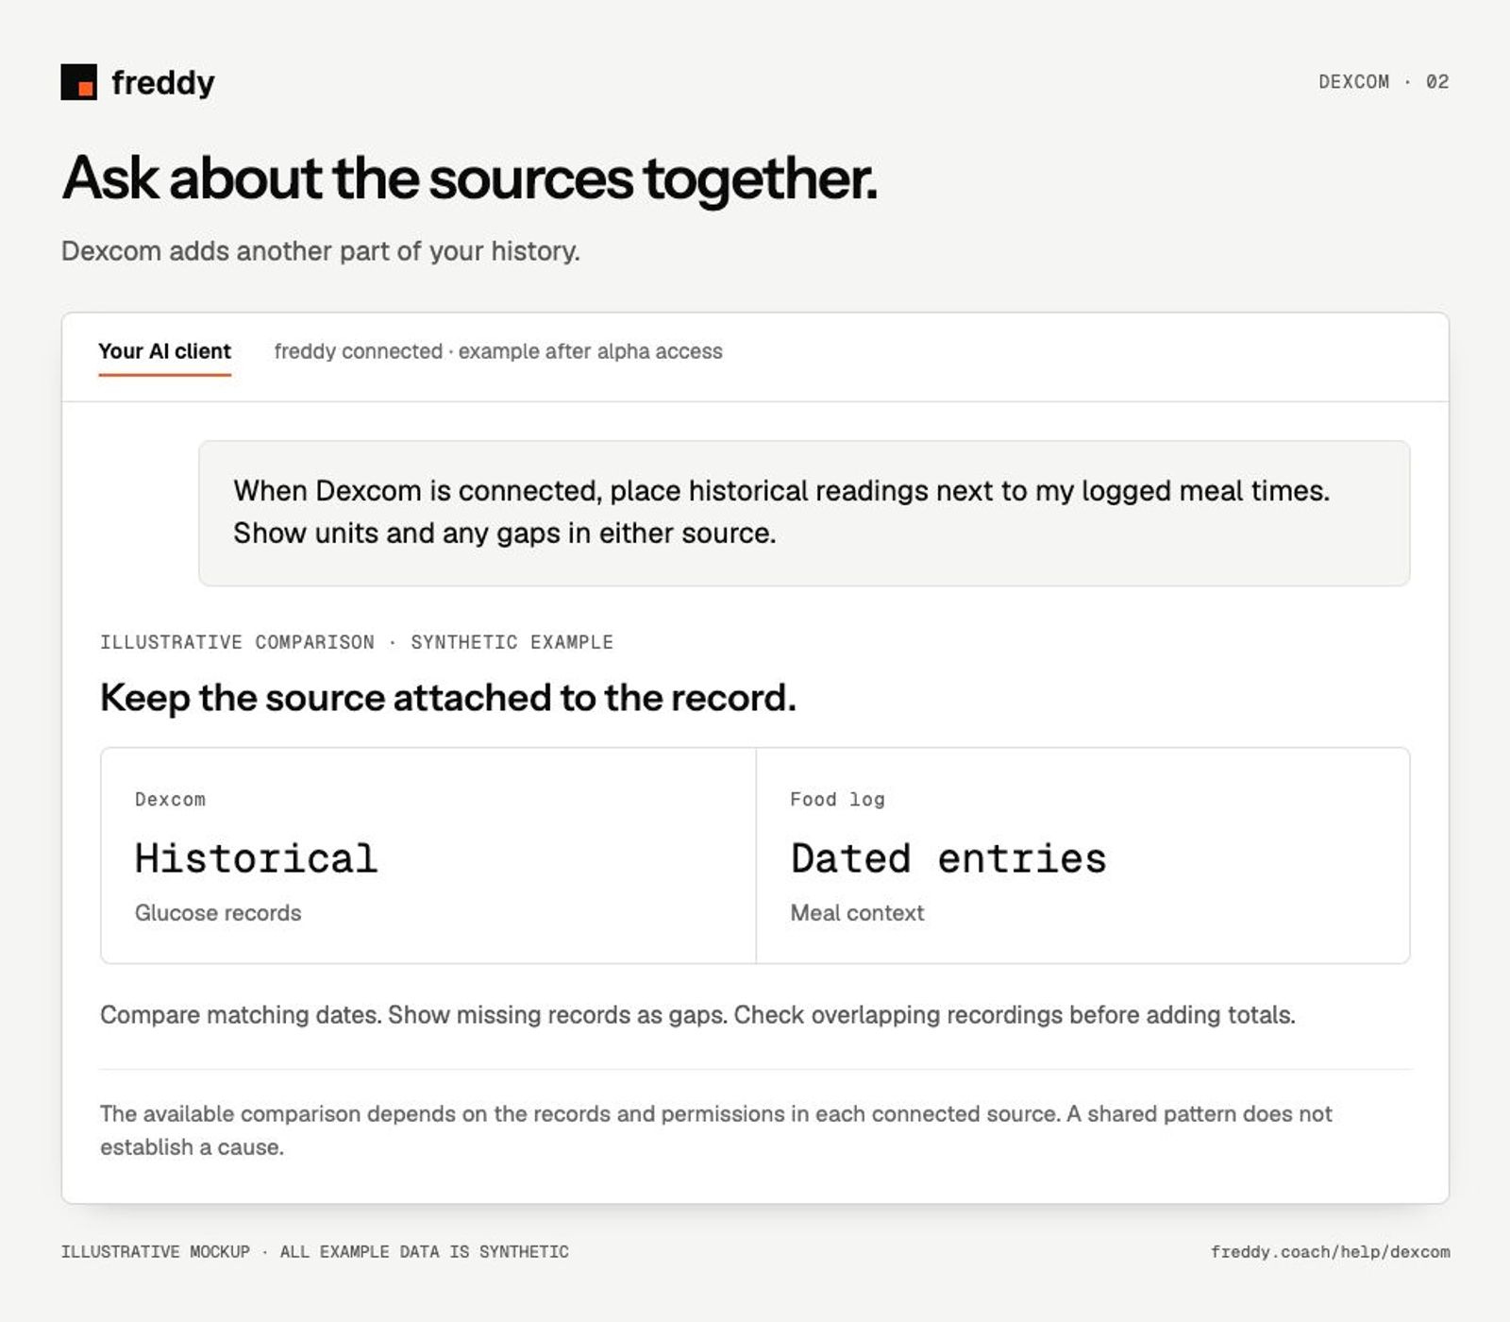The height and width of the screenshot is (1322, 1510).
Task: Click the Historical value text
Action: [256, 858]
